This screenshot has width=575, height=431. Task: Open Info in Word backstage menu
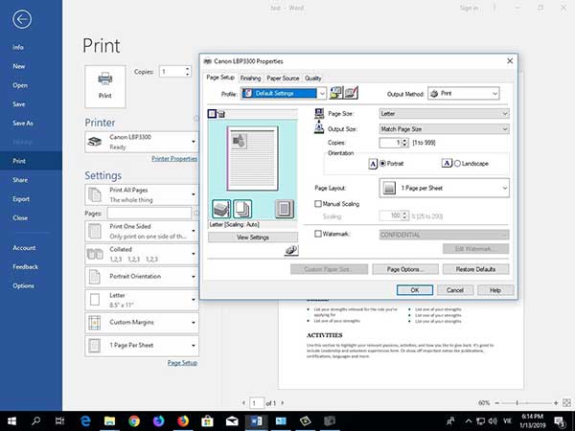point(18,47)
